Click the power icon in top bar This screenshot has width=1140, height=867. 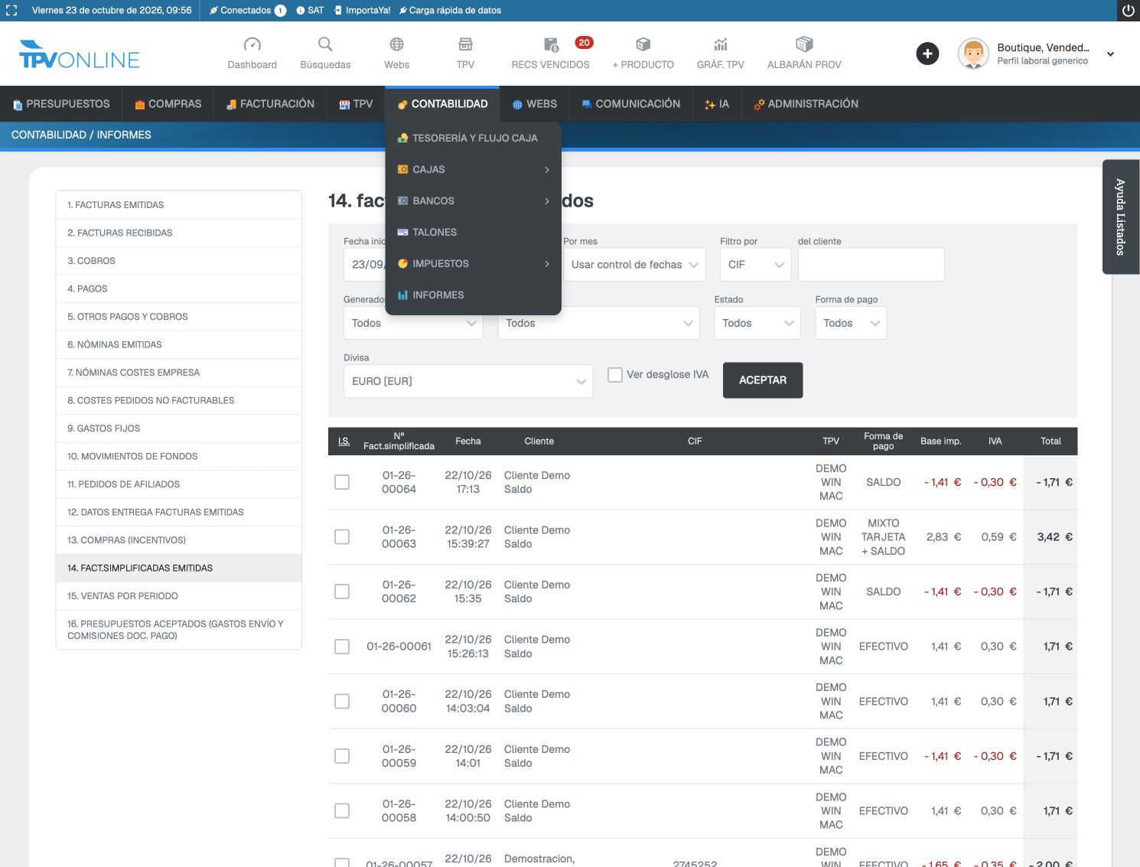(1128, 11)
